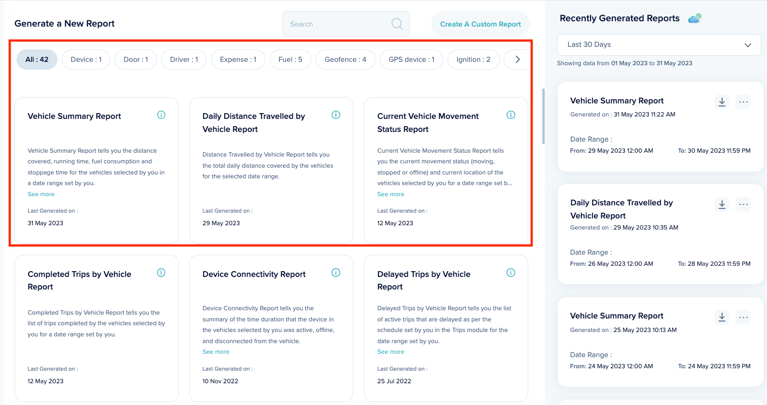View info for Current Vehicle Movement Status
This screenshot has width=767, height=405.
[x=510, y=115]
